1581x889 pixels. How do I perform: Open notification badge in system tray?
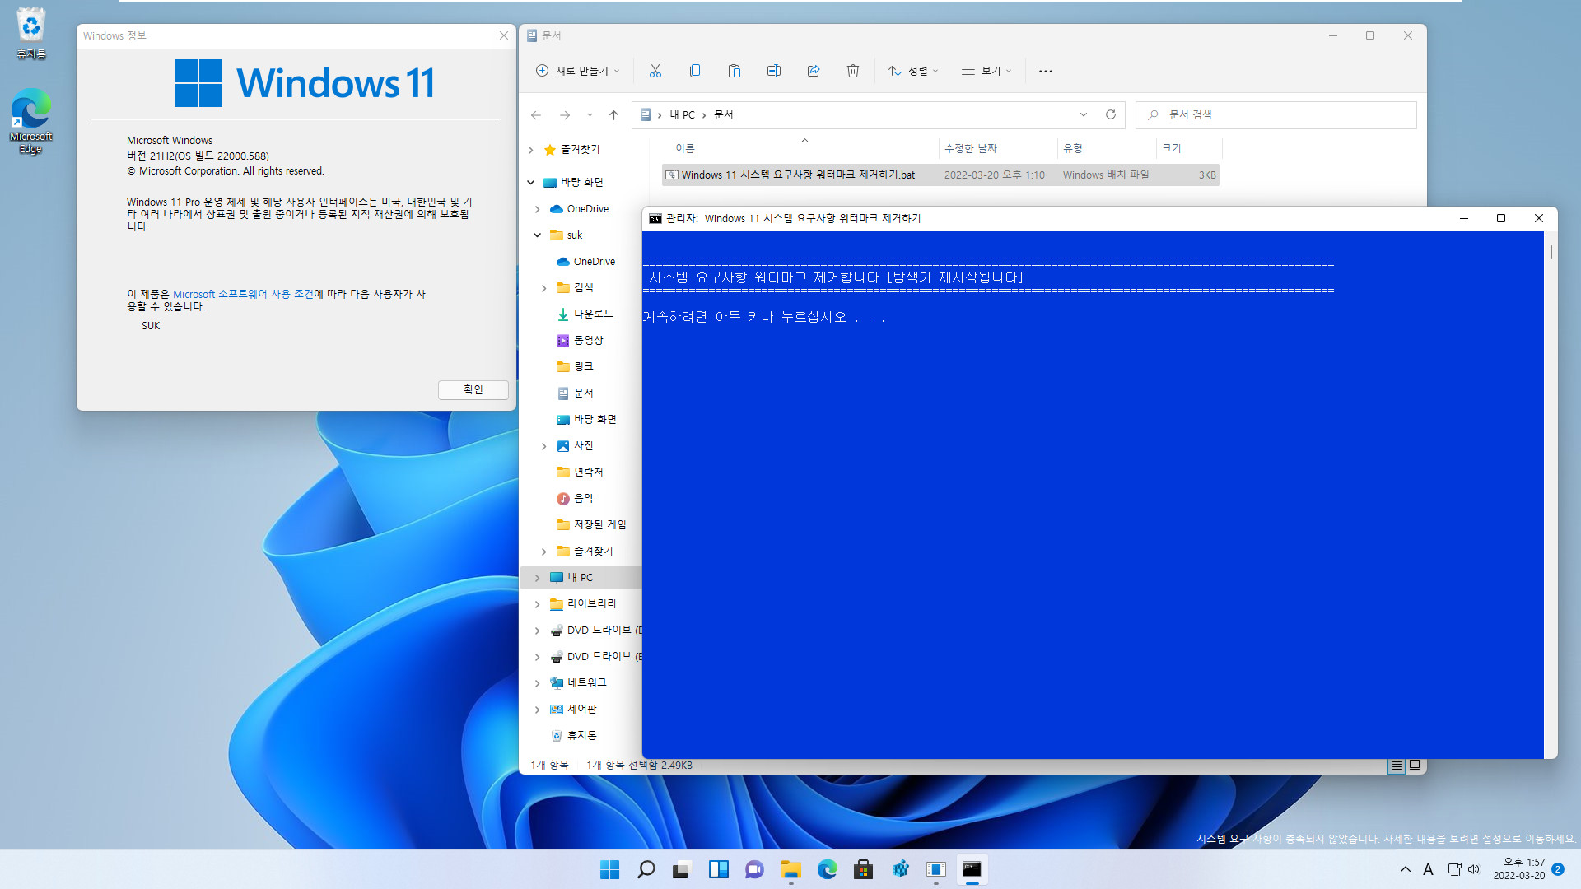[x=1558, y=869]
